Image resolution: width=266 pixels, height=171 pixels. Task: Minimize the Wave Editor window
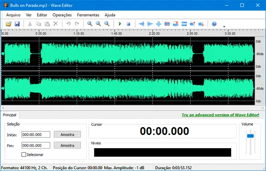227,5
